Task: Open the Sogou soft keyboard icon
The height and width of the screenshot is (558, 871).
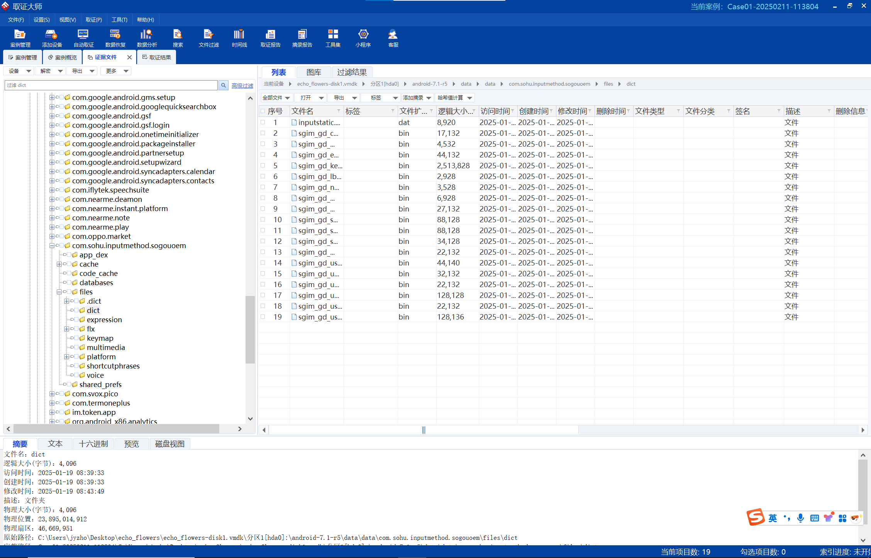Action: (x=814, y=518)
